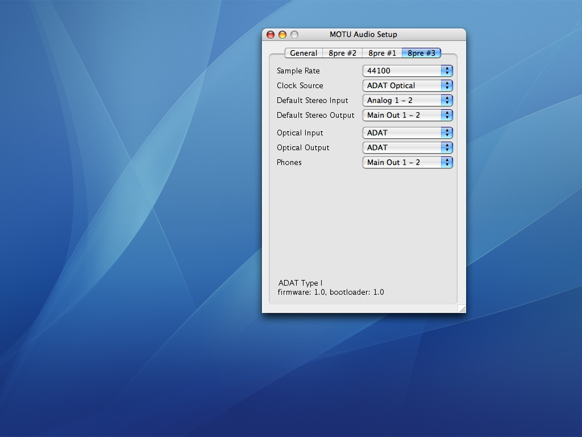Expand the Default Stereo Output dropdown

pyautogui.click(x=407, y=116)
